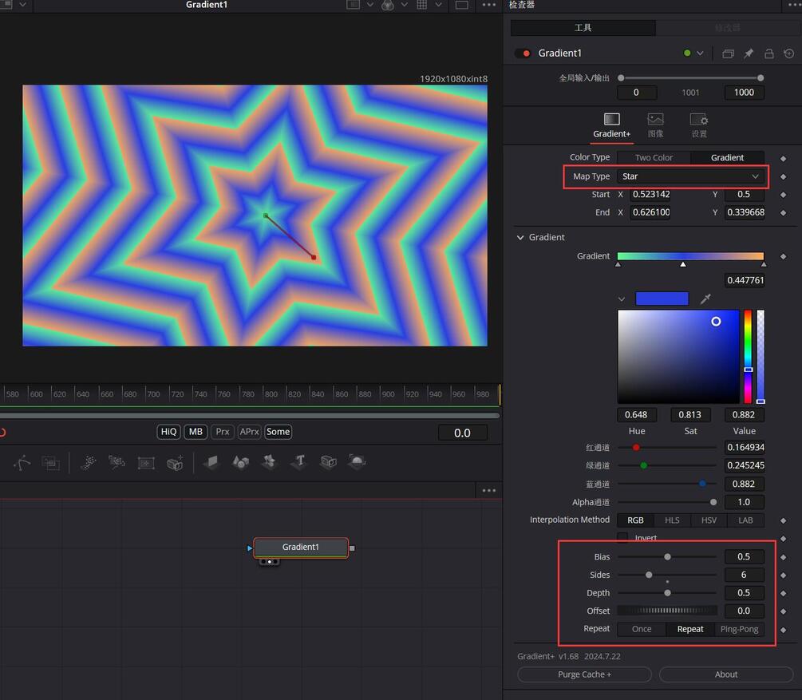Screen dimensions: 802x700
Task: Open the Map Type dropdown showing Star
Action: [x=690, y=176]
